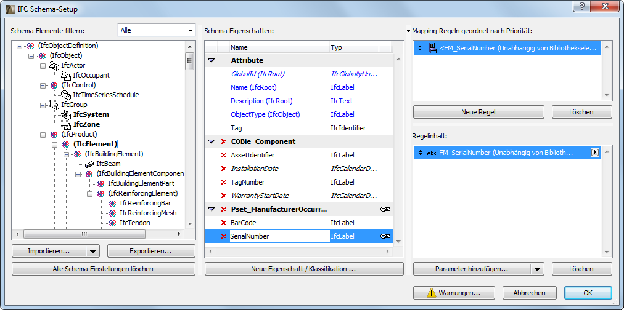Select the Description (IfcRoot) row
The width and height of the screenshot is (624, 310).
[299, 101]
